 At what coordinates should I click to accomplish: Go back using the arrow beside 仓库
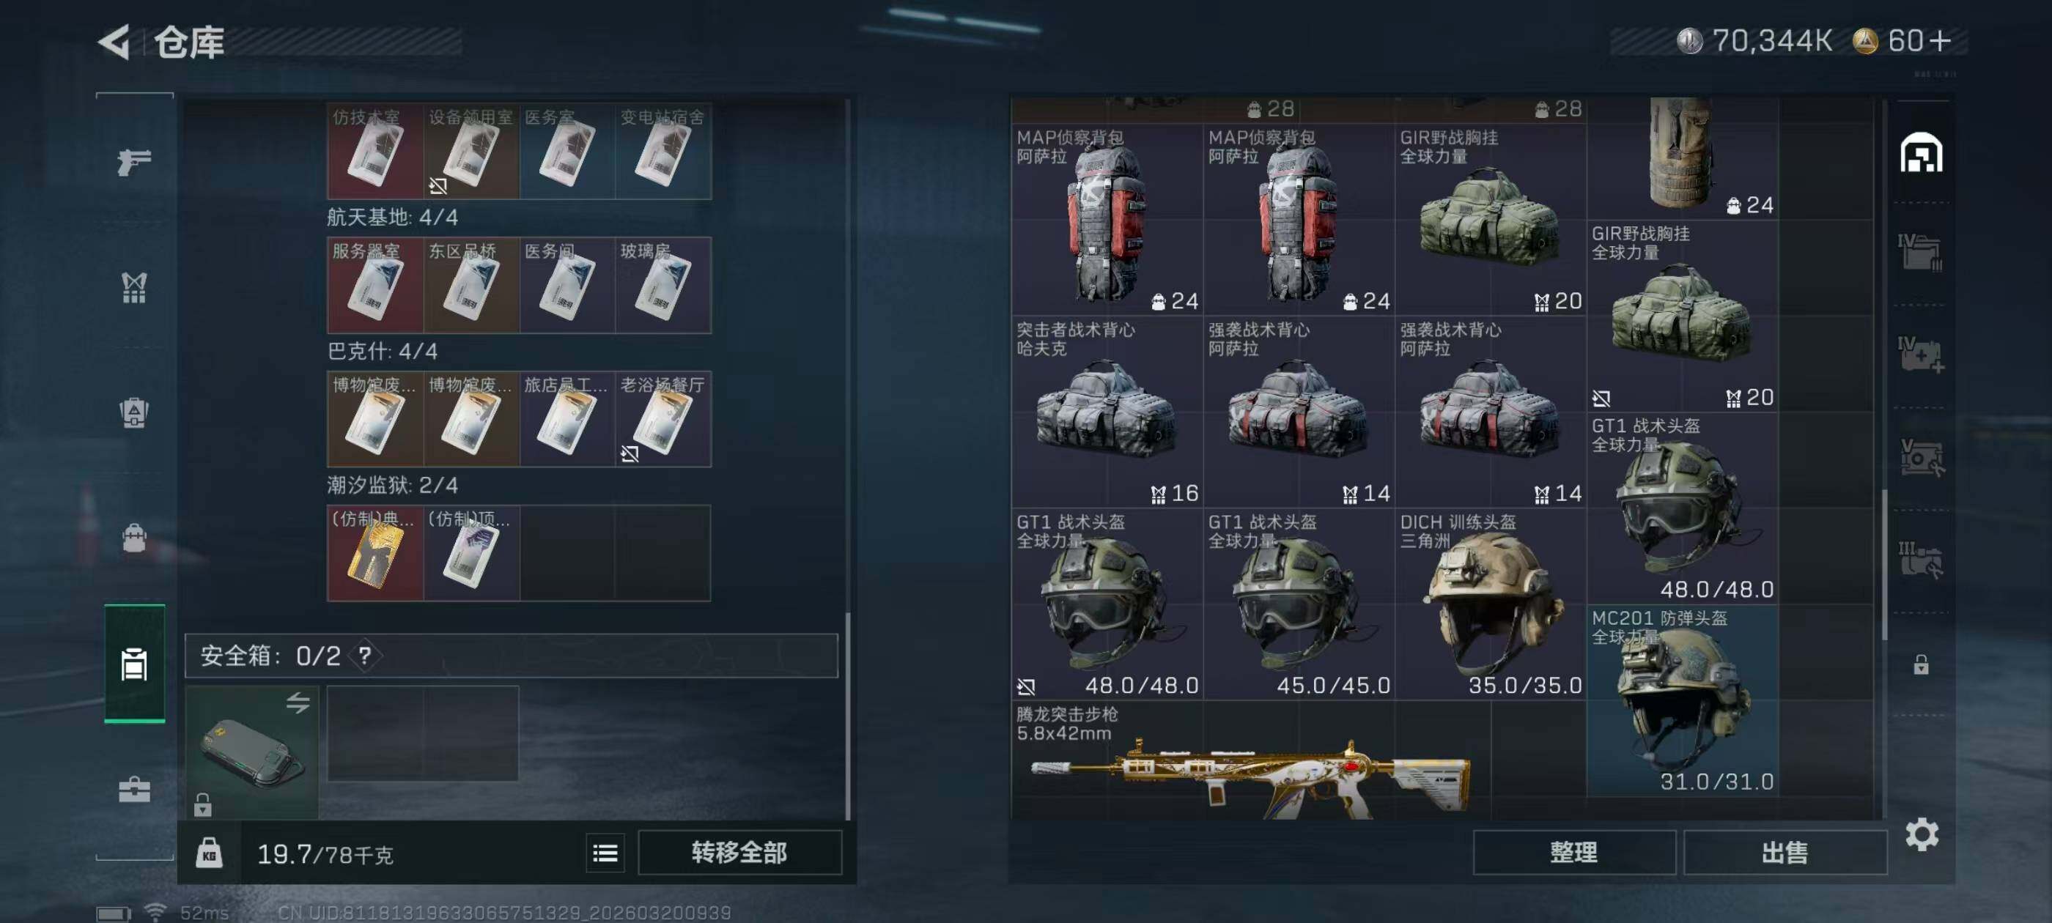(x=114, y=42)
